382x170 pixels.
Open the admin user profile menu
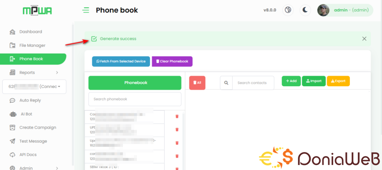point(345,10)
